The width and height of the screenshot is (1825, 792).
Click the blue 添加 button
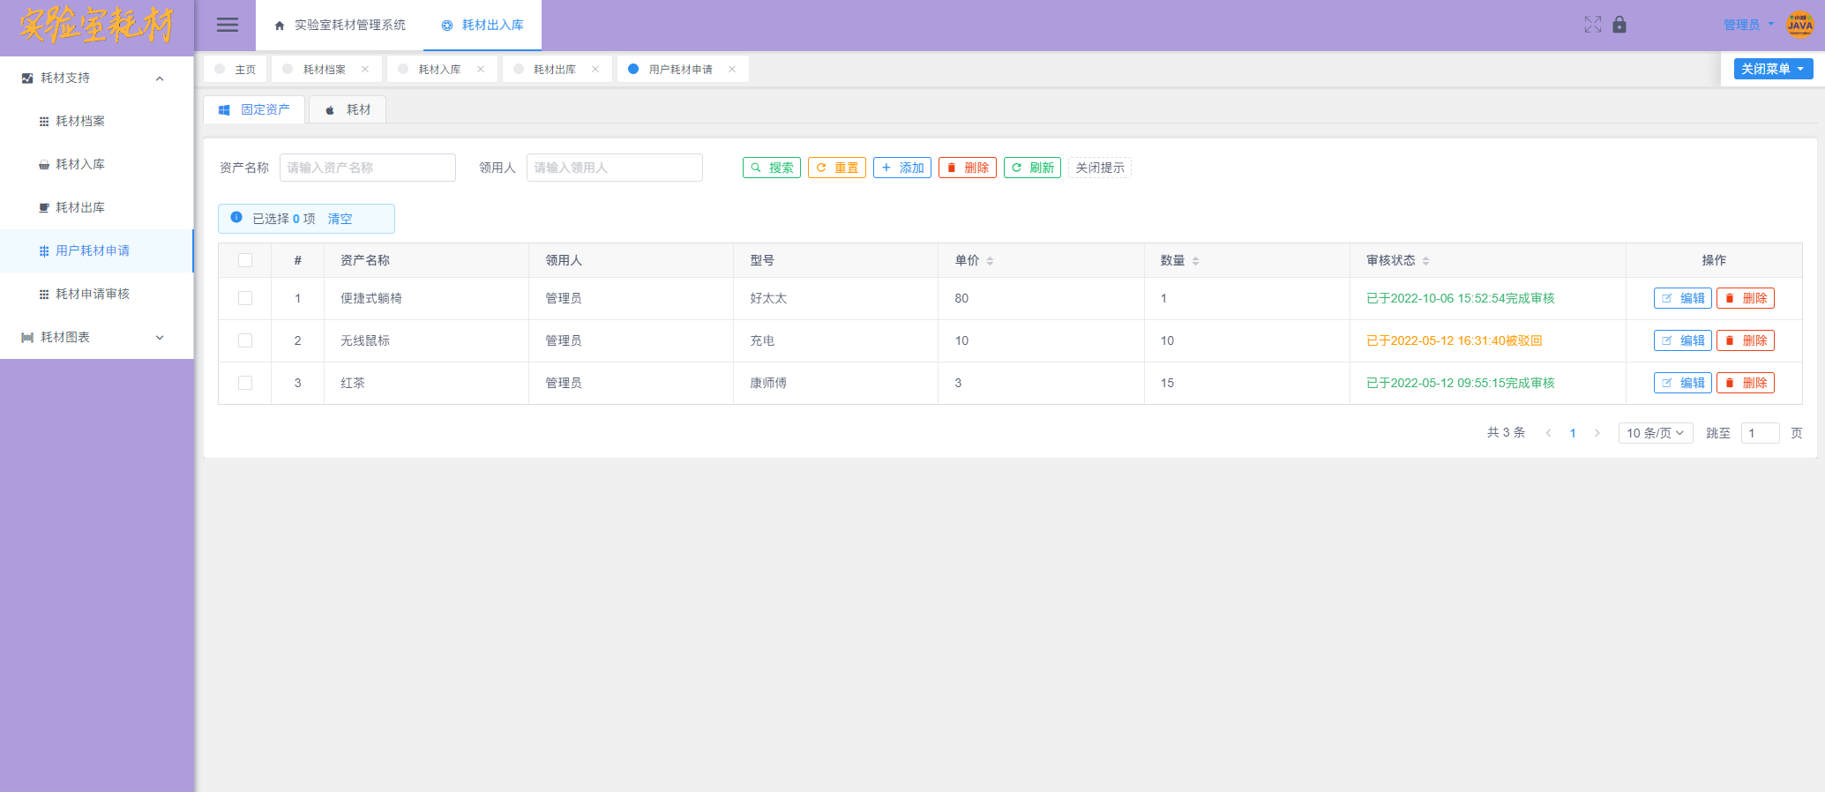coord(902,168)
